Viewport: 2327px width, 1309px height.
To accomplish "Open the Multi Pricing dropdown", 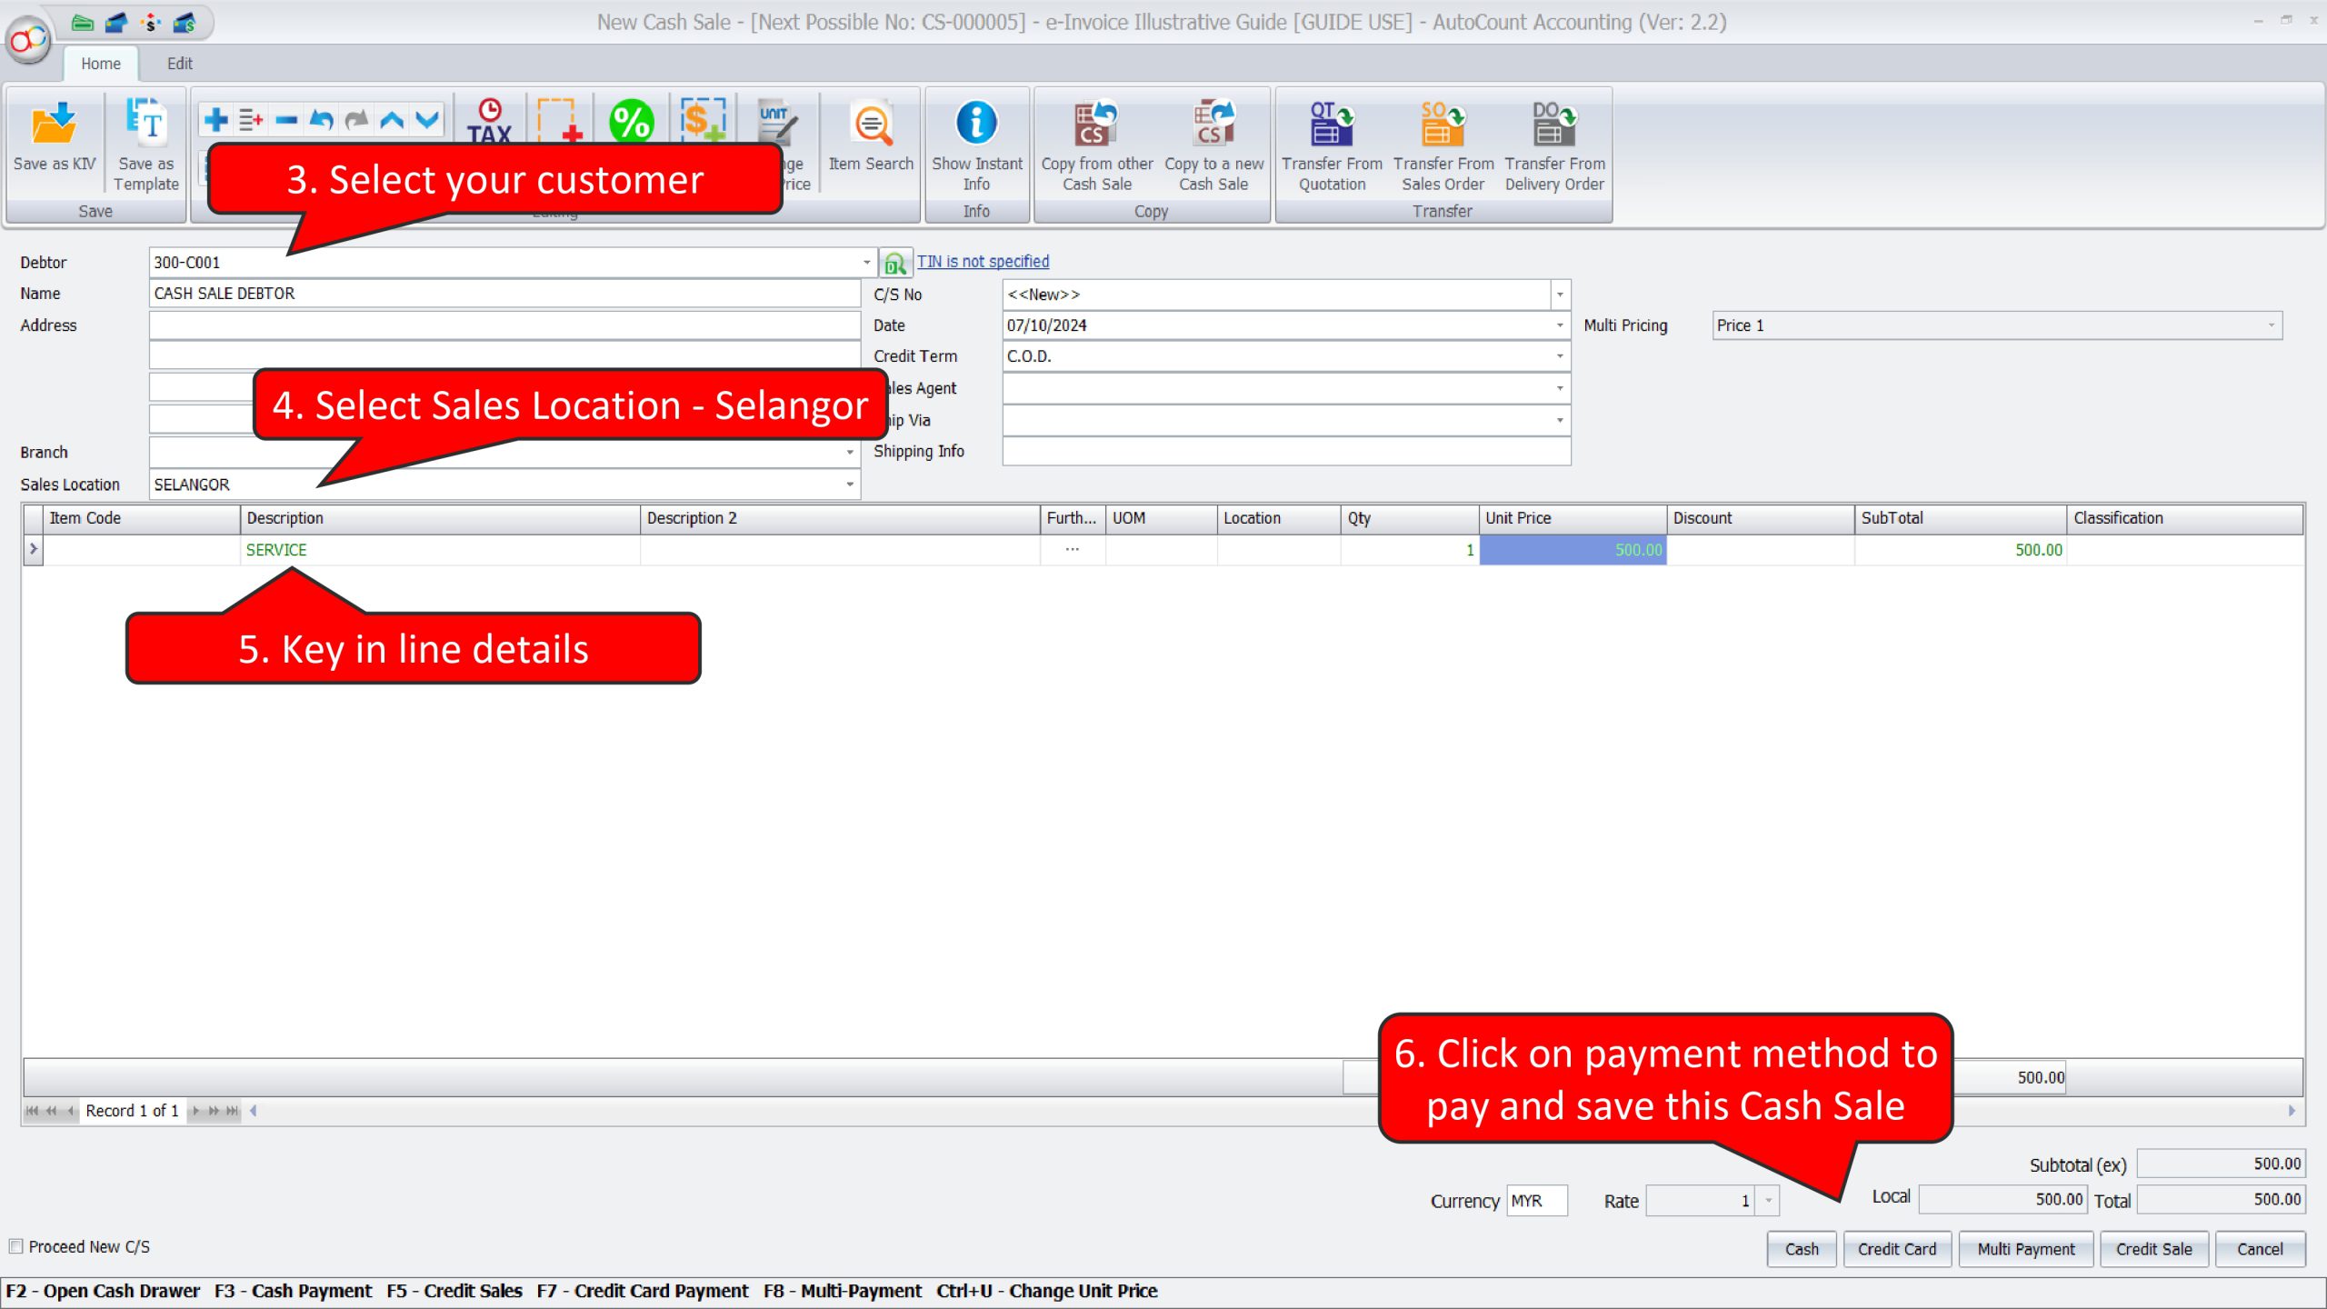I will tap(2271, 325).
